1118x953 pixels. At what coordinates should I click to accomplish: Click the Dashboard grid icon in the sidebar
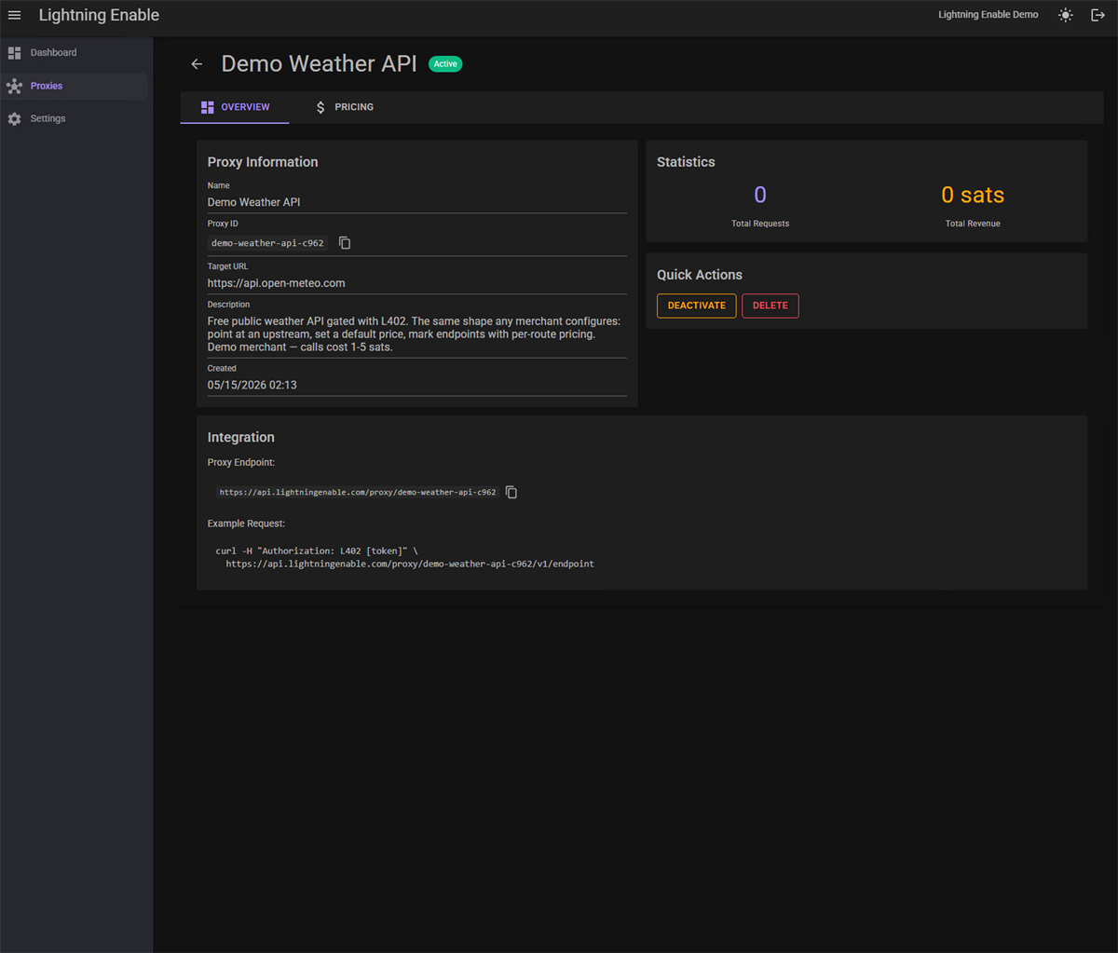(x=14, y=53)
